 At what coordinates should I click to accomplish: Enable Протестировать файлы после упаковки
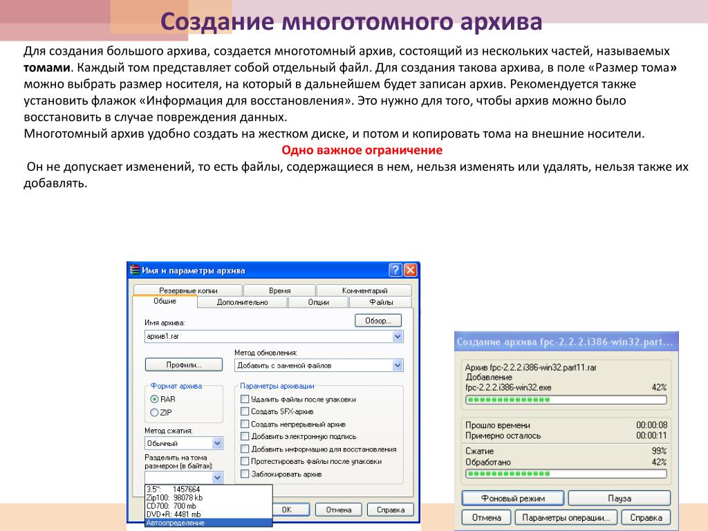[245, 461]
